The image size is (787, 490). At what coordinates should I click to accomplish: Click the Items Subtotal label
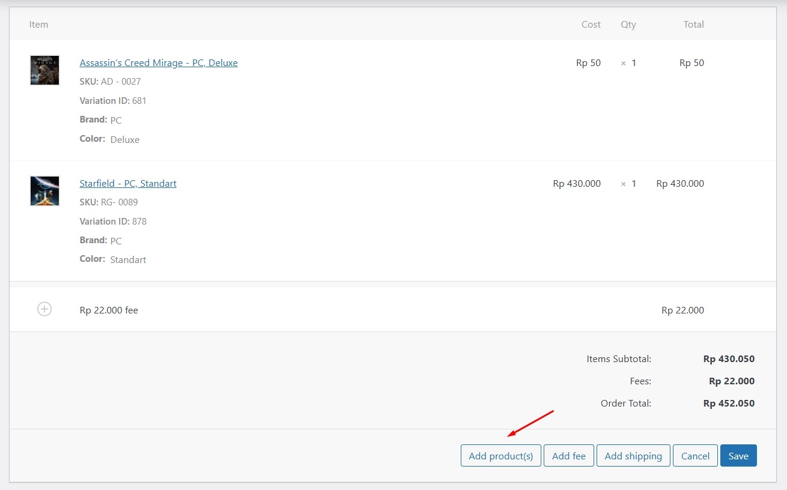[x=619, y=359]
